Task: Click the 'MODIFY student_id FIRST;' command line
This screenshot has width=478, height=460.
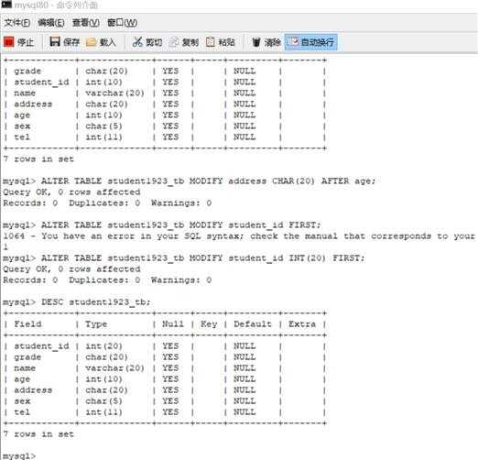Action: [162, 225]
